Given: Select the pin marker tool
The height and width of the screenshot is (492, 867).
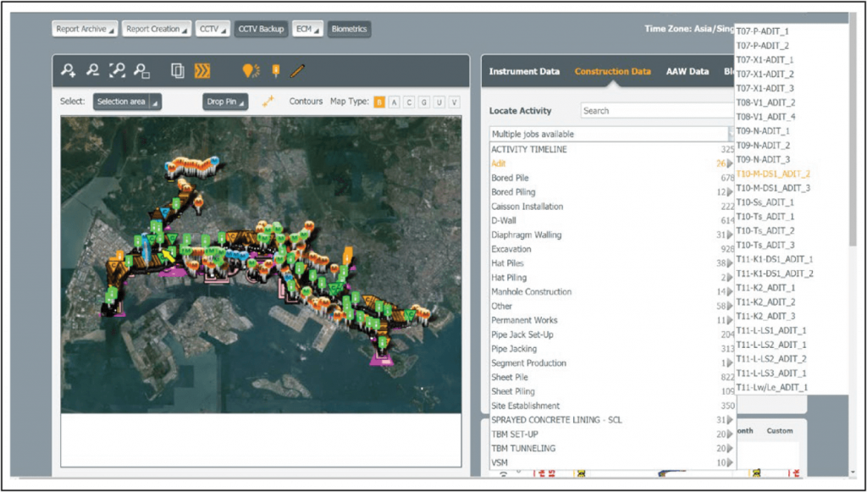Looking at the screenshot, I should click(x=275, y=72).
